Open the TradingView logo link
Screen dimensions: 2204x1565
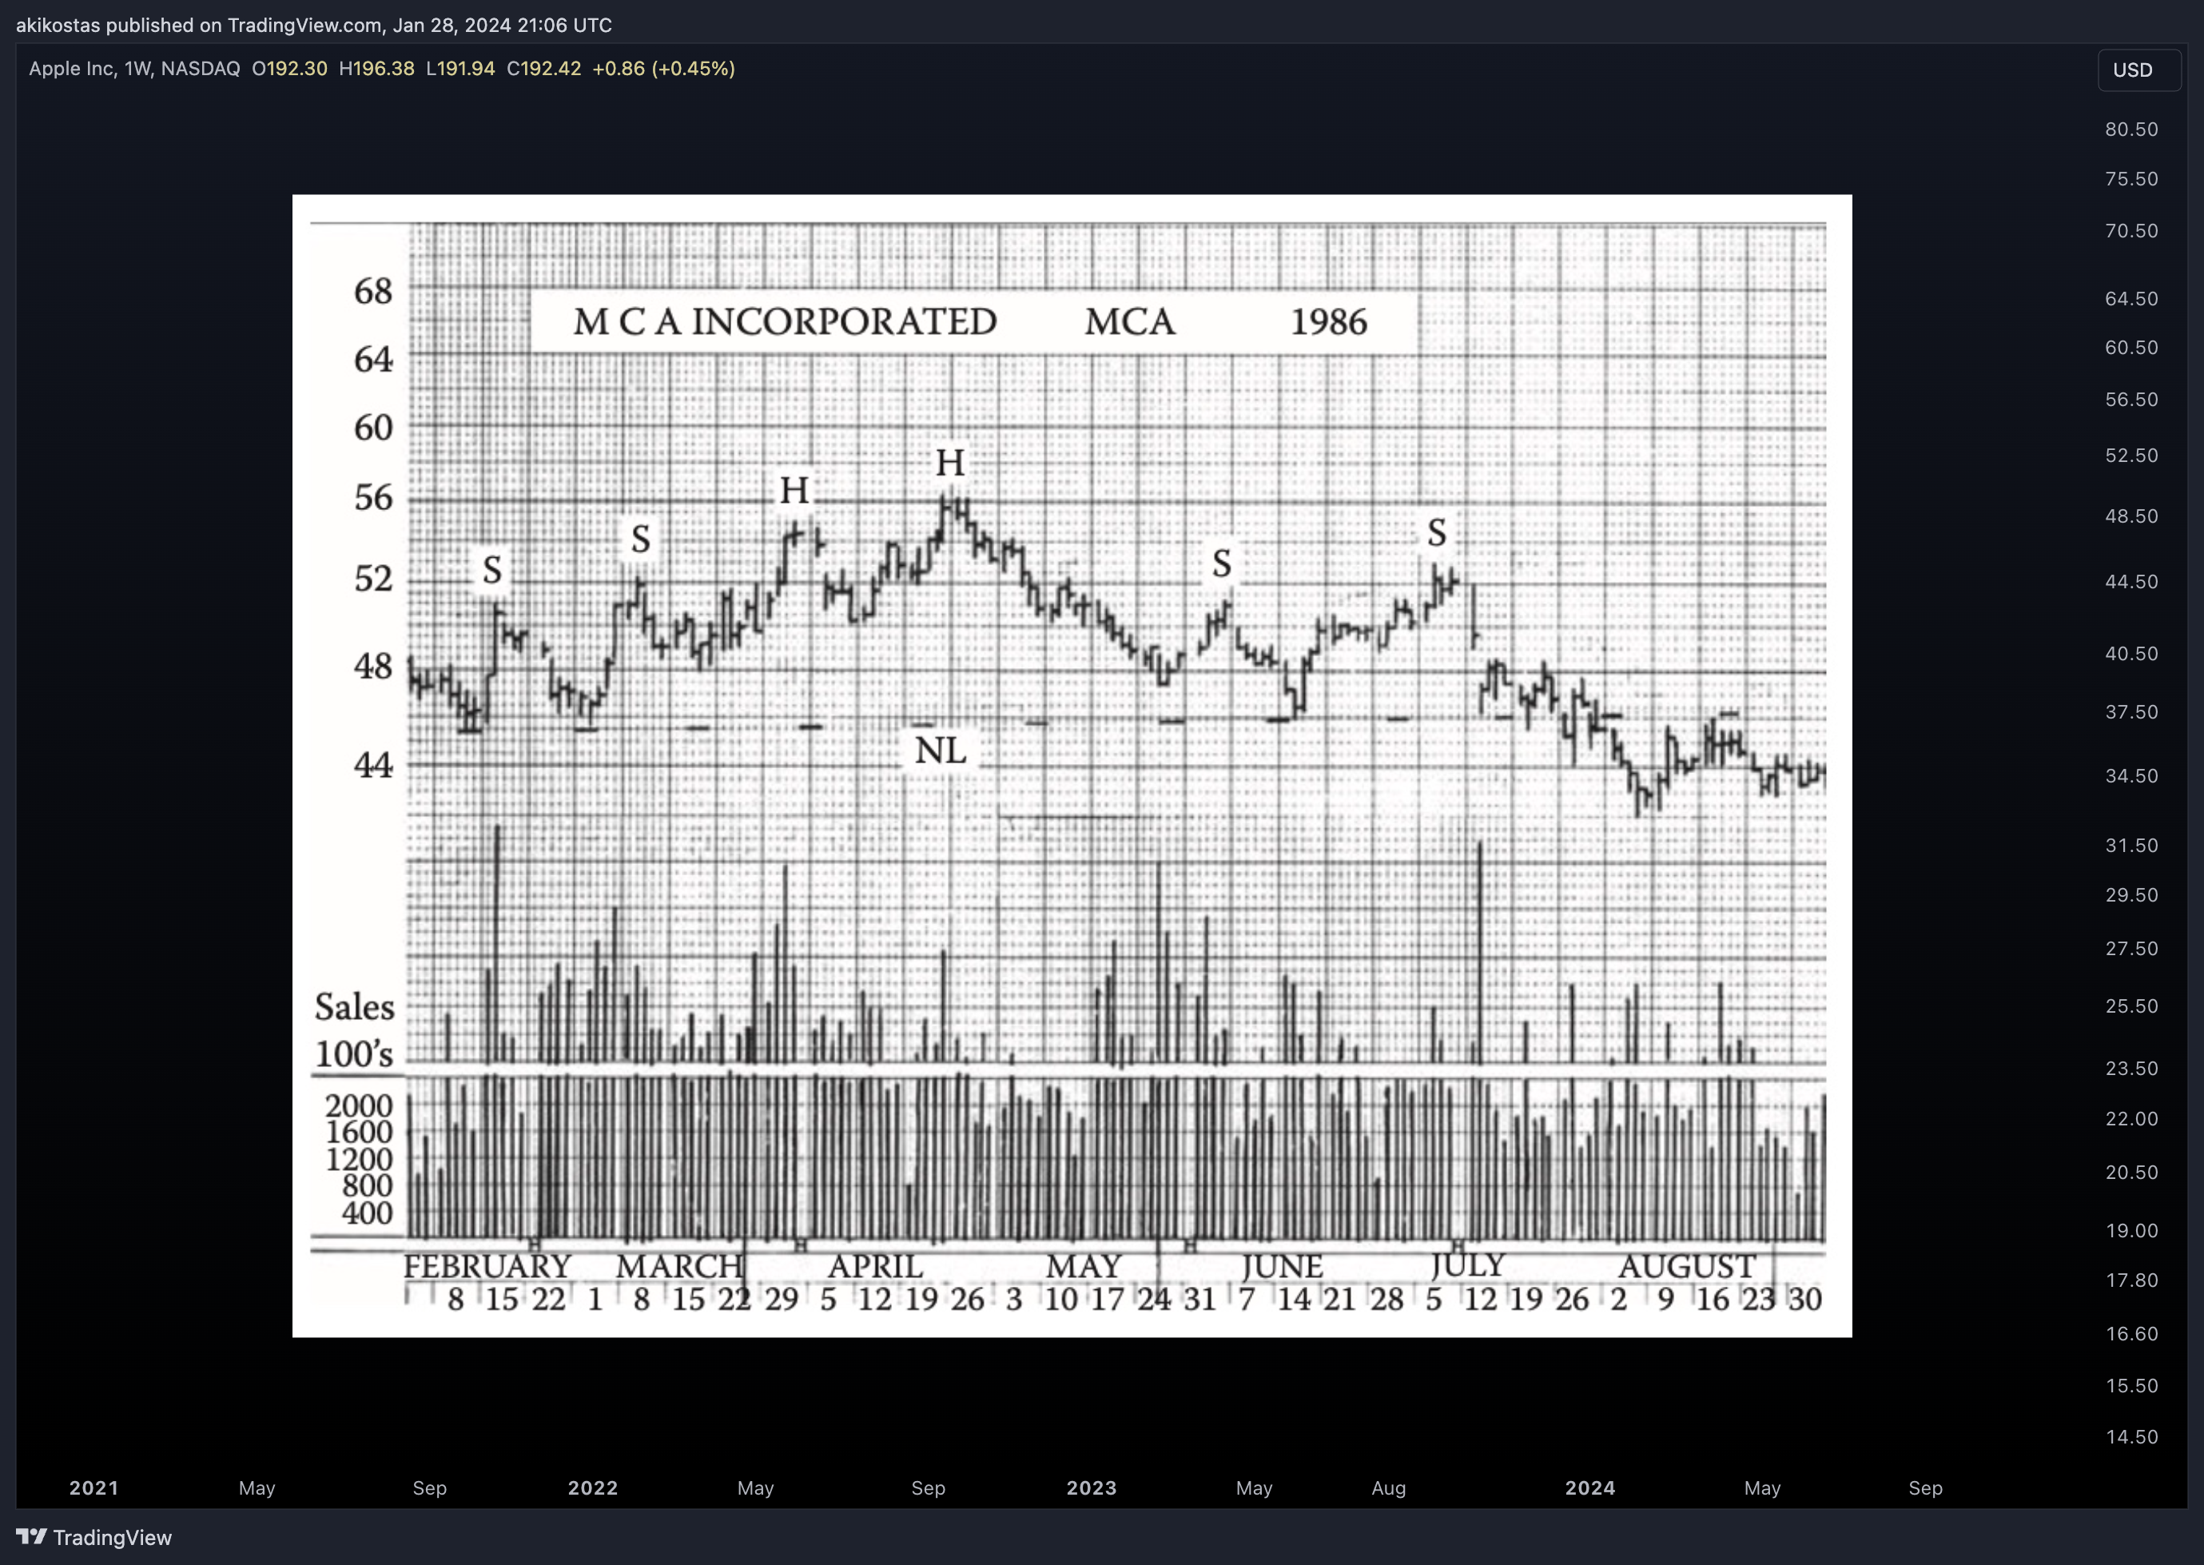tap(93, 1537)
